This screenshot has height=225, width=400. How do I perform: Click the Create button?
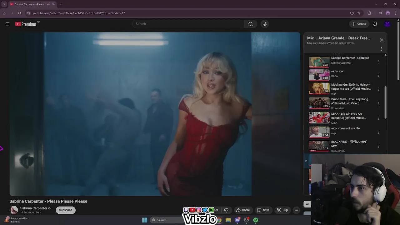[359, 24]
